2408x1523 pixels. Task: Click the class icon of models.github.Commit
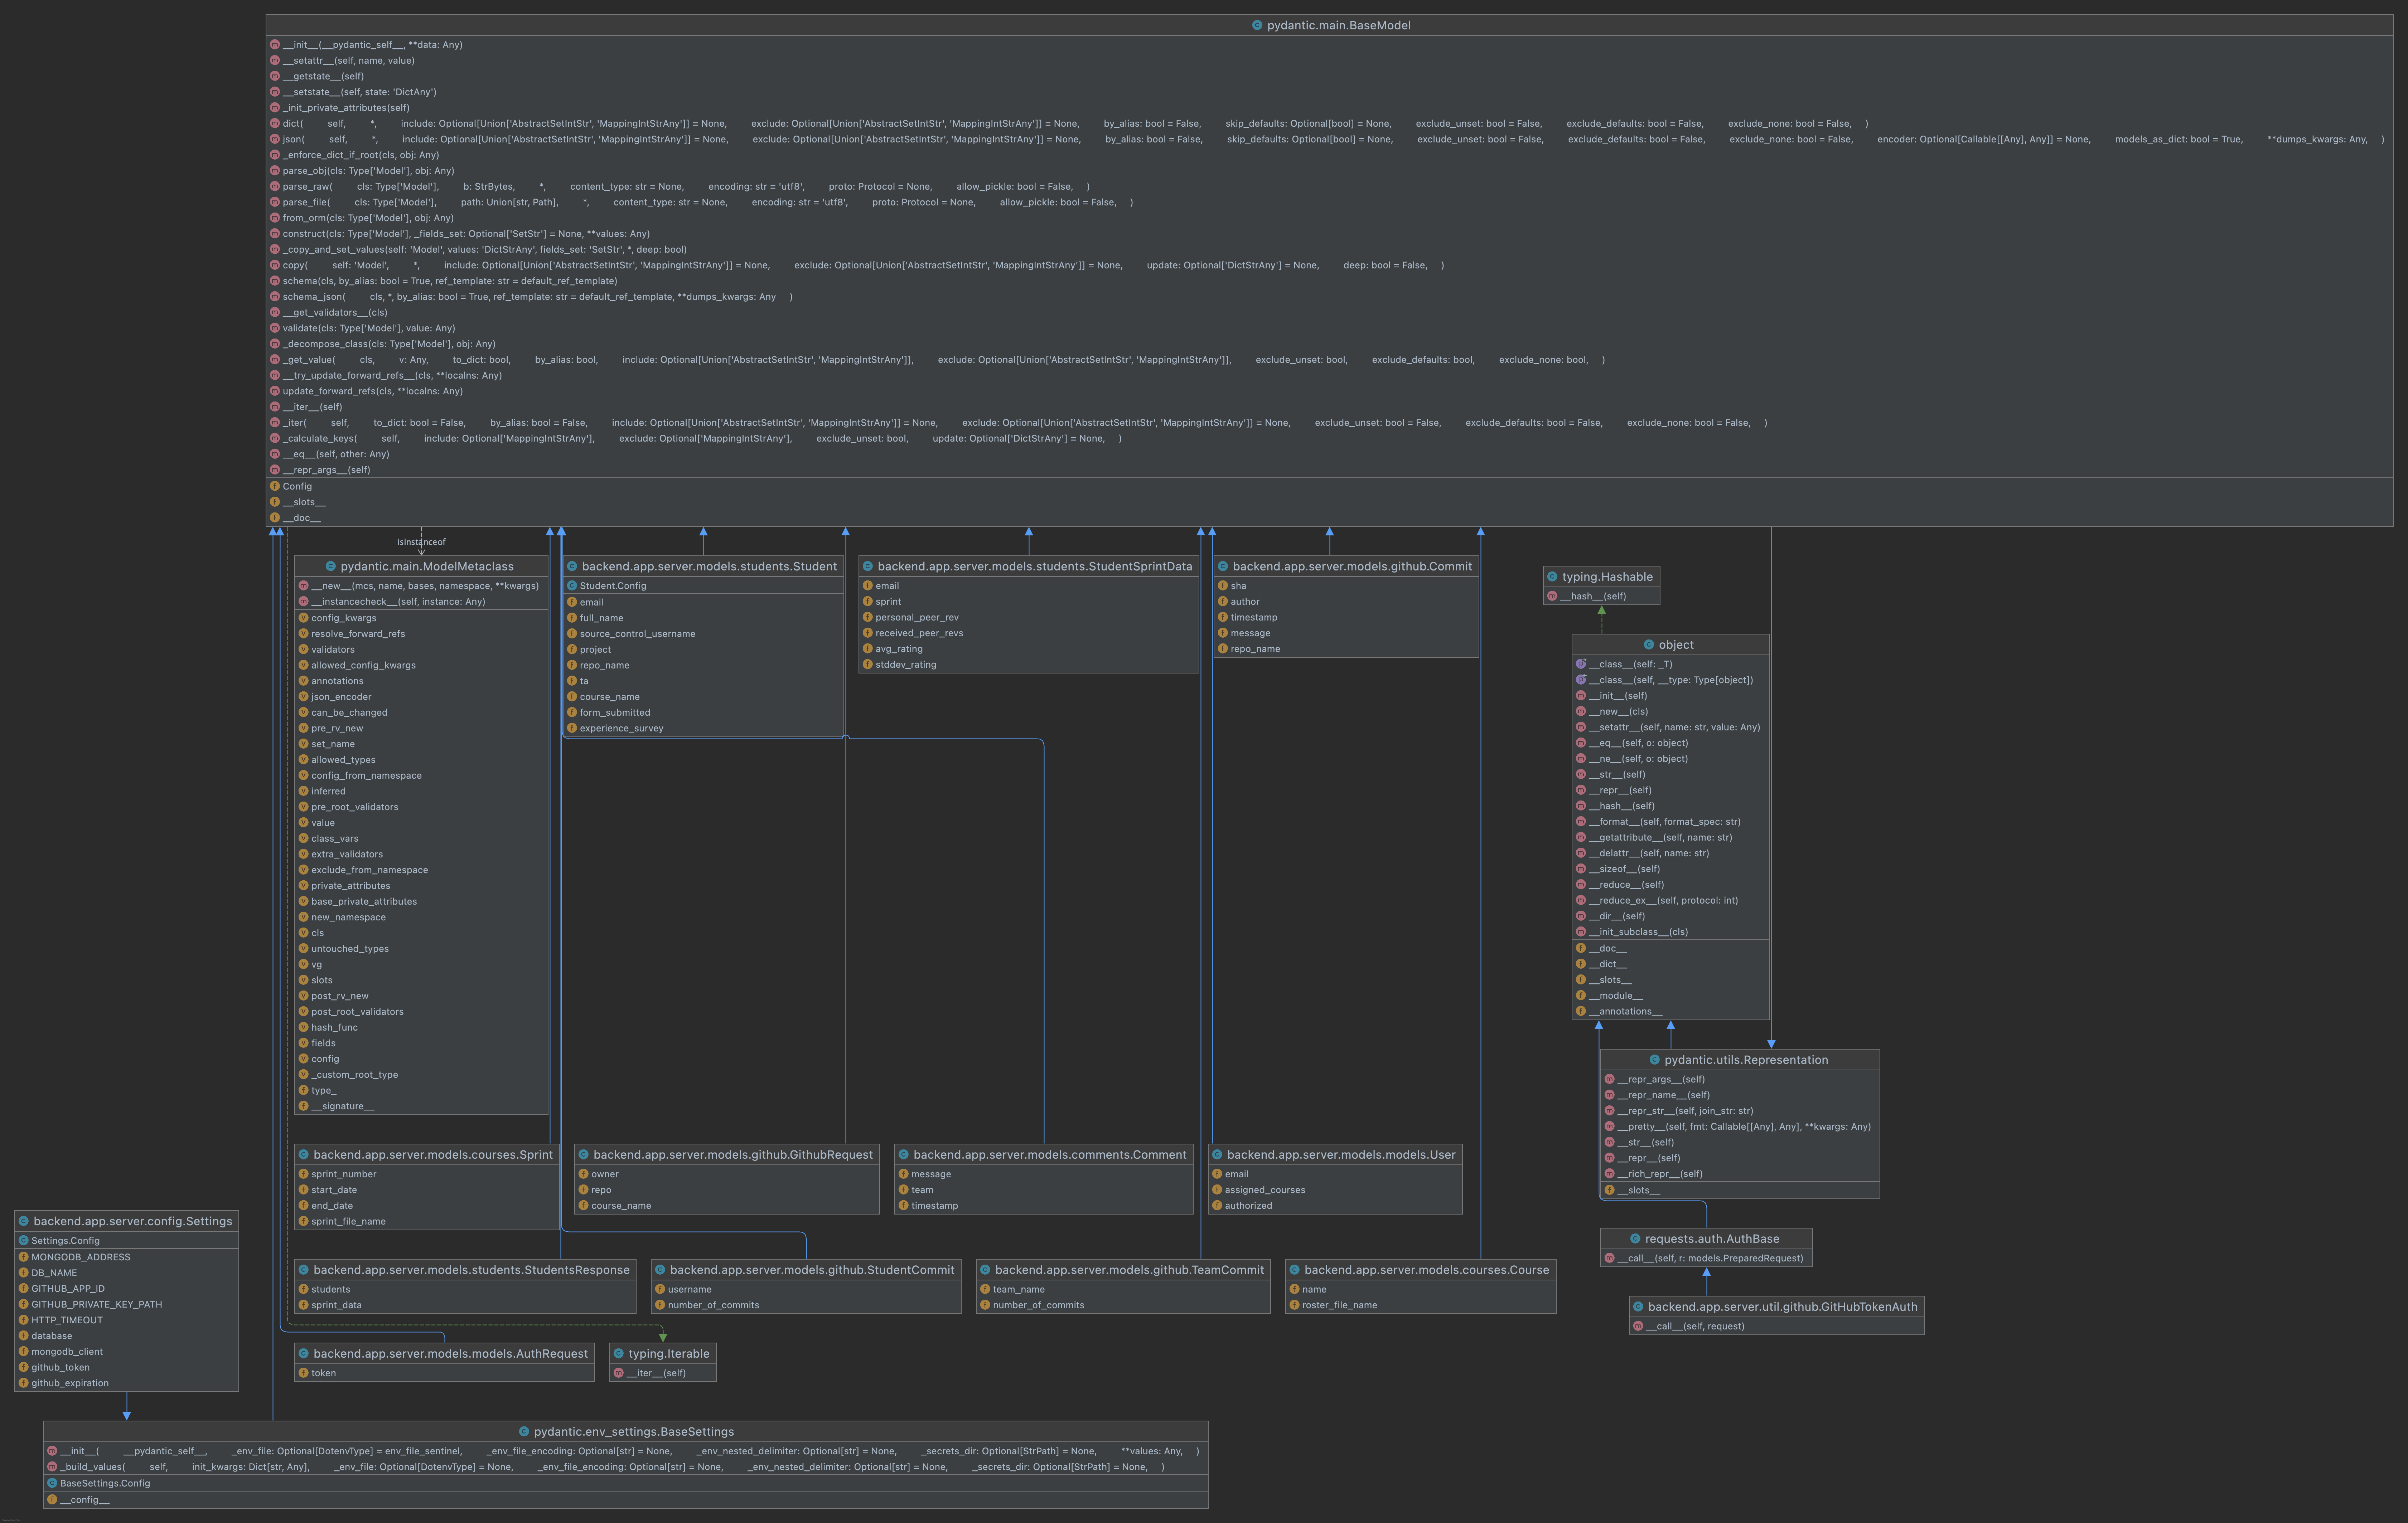pos(1223,566)
